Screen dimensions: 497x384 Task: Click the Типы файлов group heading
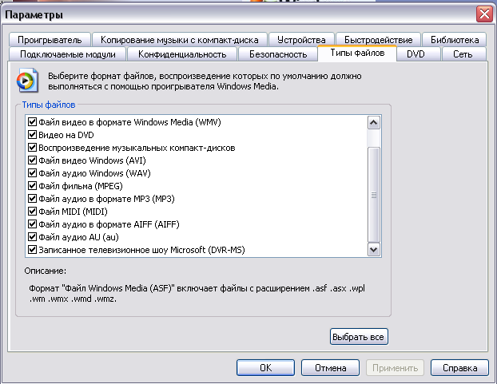(x=49, y=105)
